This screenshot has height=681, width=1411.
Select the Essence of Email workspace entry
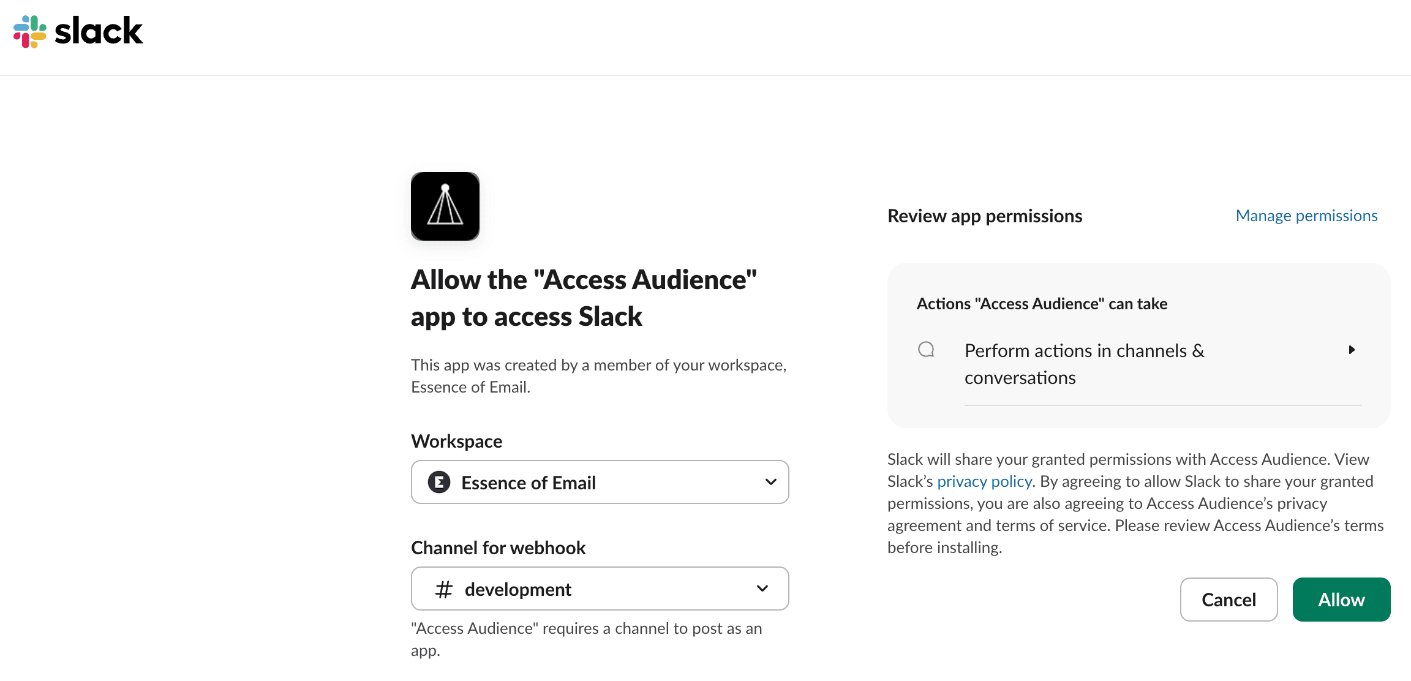[528, 482]
